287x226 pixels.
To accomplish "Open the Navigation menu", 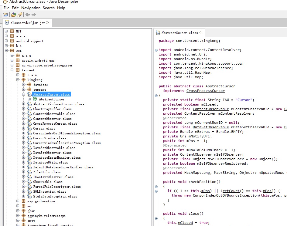I will (x=31, y=8).
